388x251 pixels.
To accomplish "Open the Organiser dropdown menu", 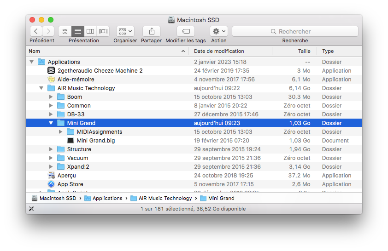I will coord(125,31).
